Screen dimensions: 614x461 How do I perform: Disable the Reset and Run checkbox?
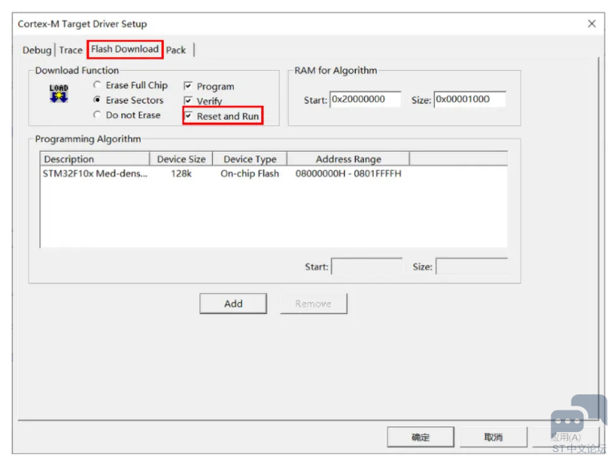(188, 116)
